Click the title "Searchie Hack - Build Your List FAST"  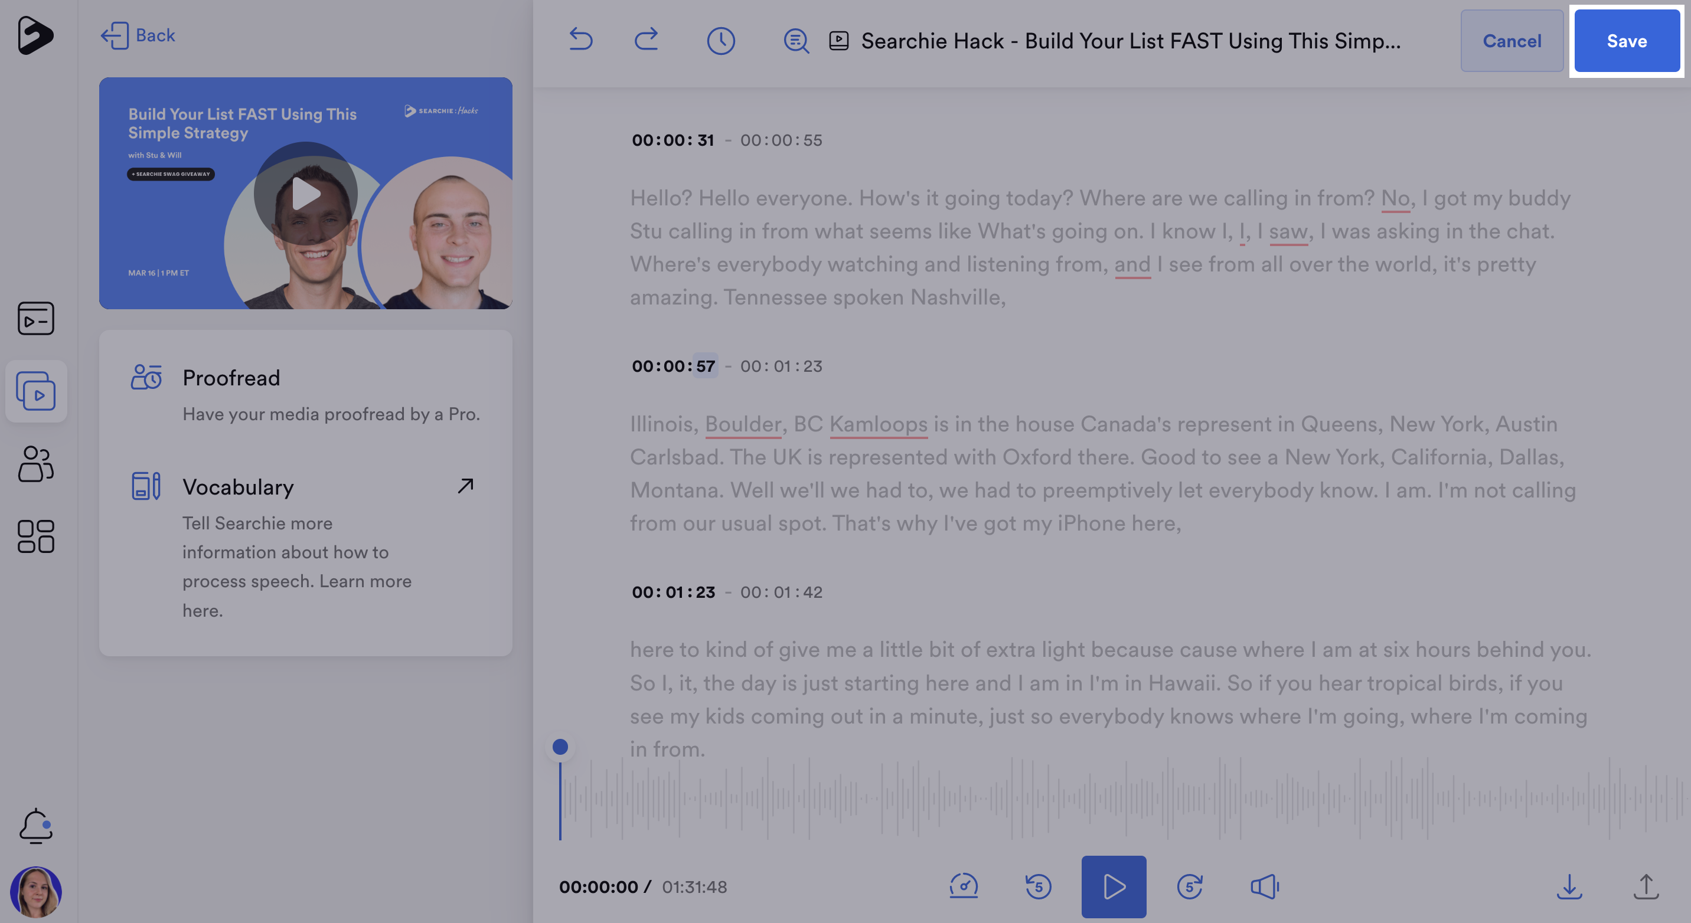click(1131, 41)
